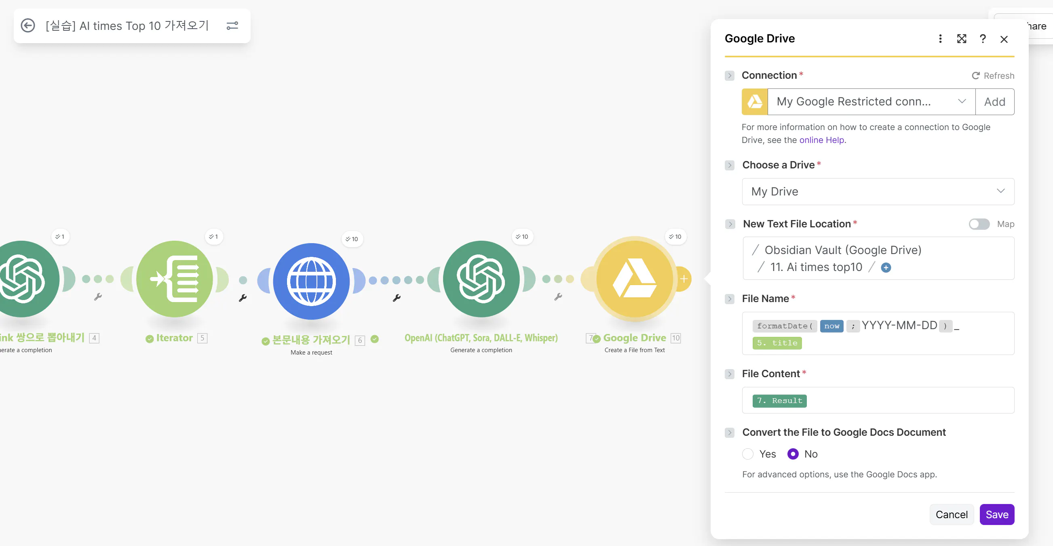Open the HTTP globe module
Image resolution: width=1053 pixels, height=546 pixels.
pyautogui.click(x=312, y=281)
